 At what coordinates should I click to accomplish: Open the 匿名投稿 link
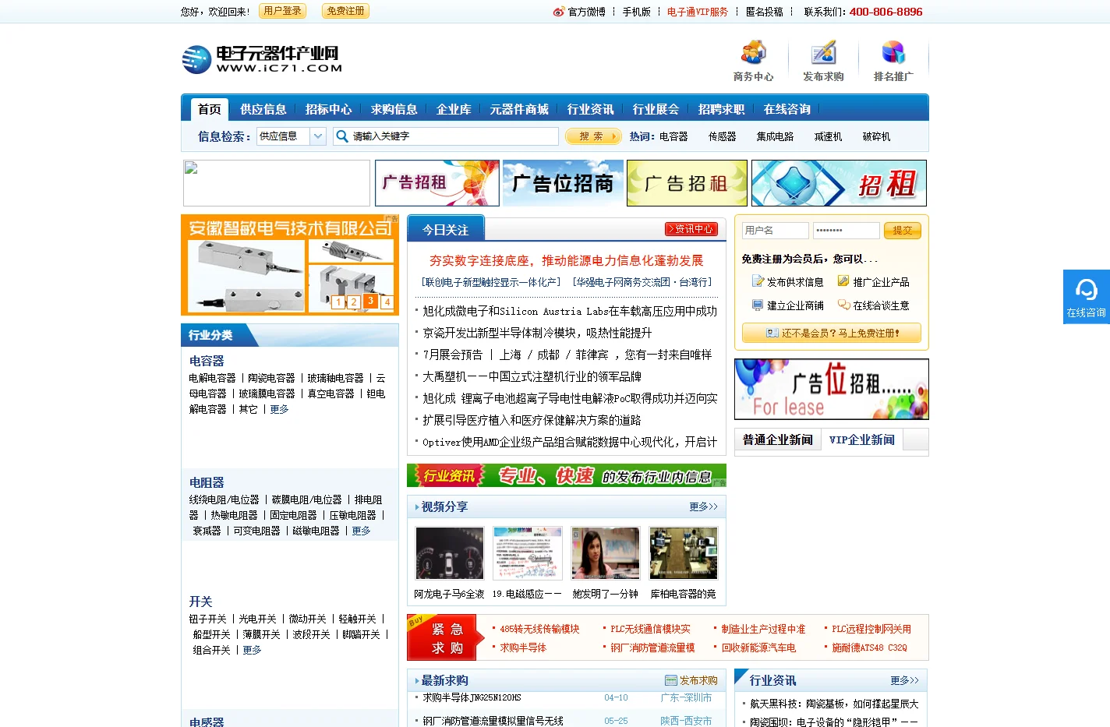pos(765,12)
